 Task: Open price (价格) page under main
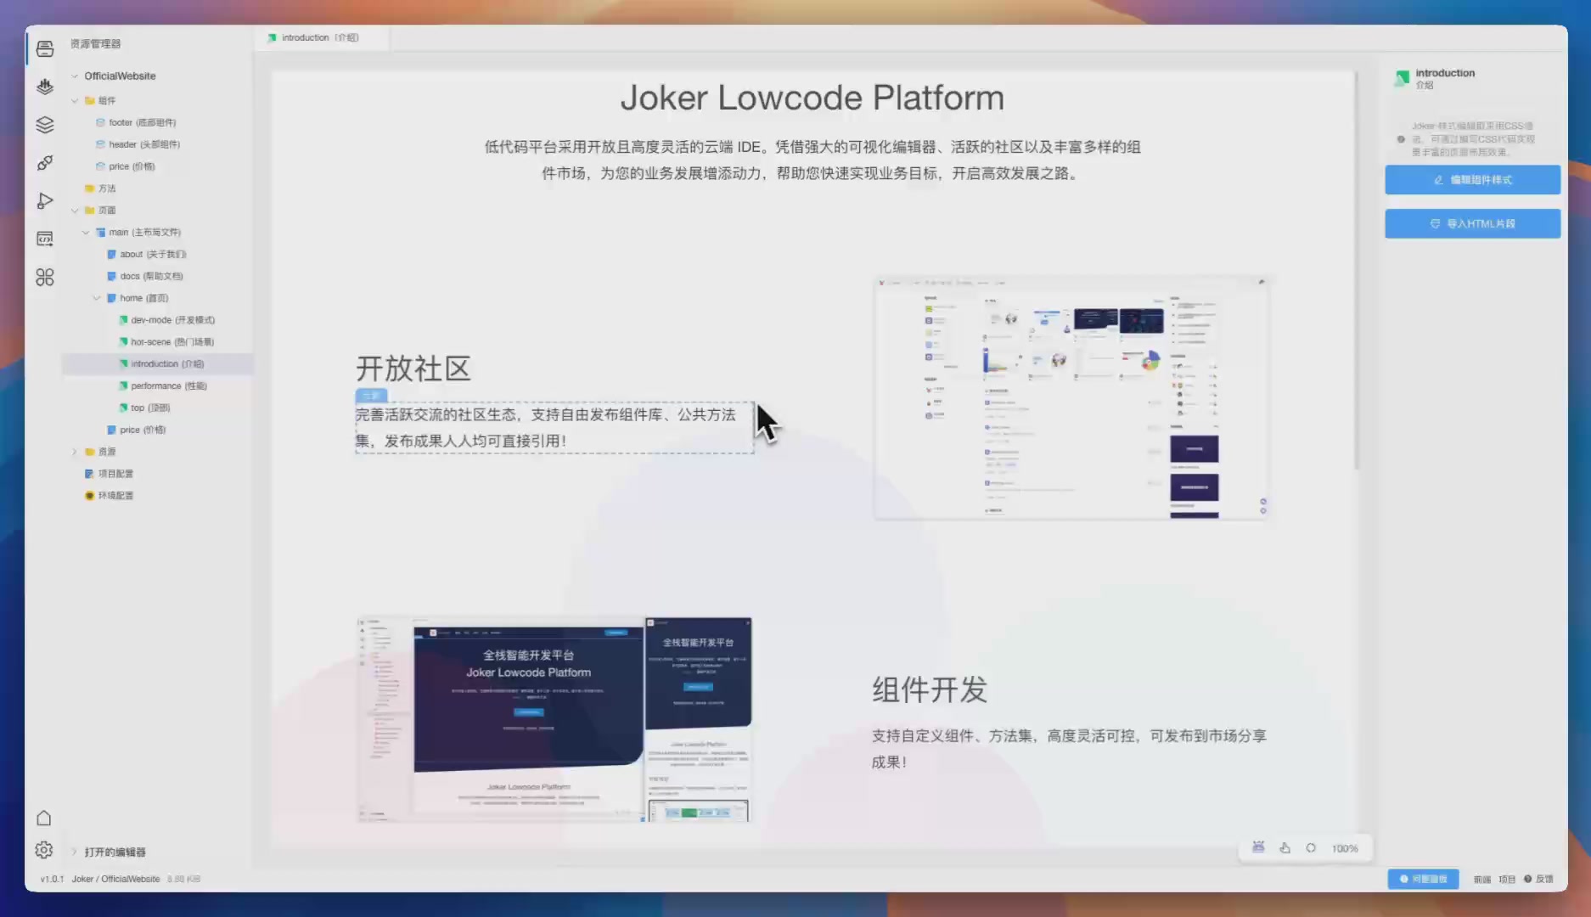point(143,430)
